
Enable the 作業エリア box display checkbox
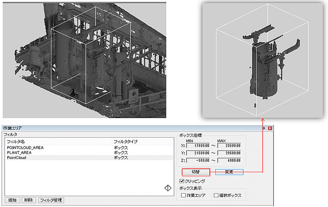click(183, 195)
